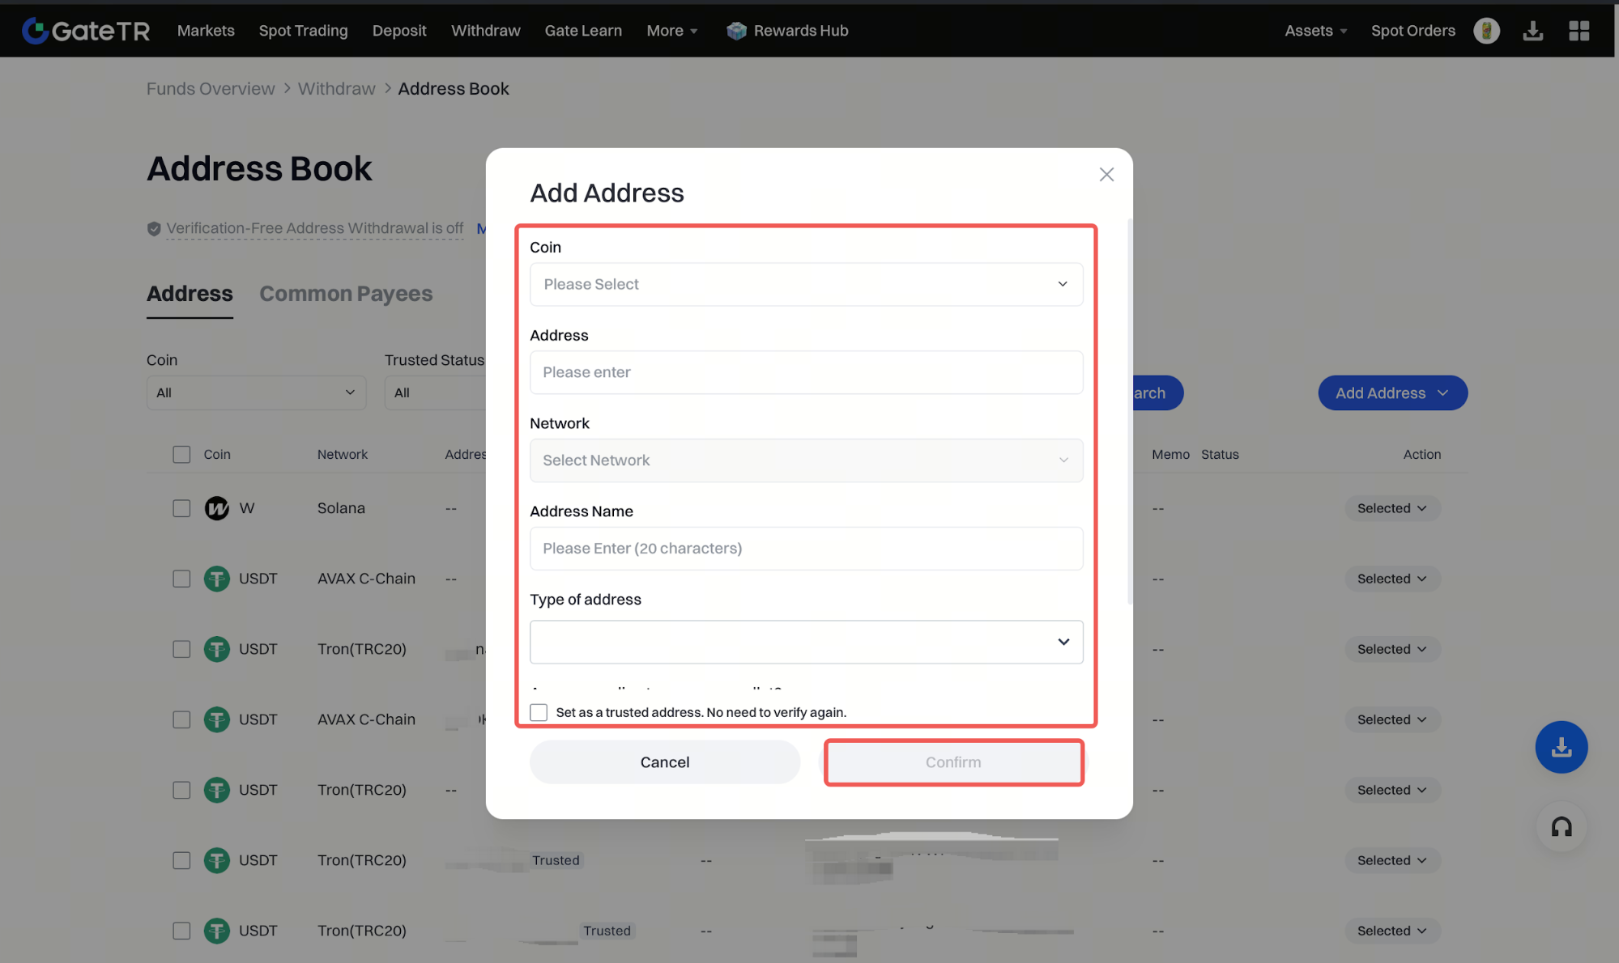
Task: Open the Rewards Hub gift icon
Action: pyautogui.click(x=736, y=31)
